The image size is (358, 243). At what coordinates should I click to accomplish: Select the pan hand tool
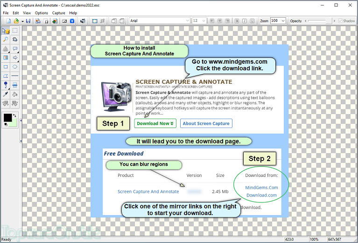point(15,40)
